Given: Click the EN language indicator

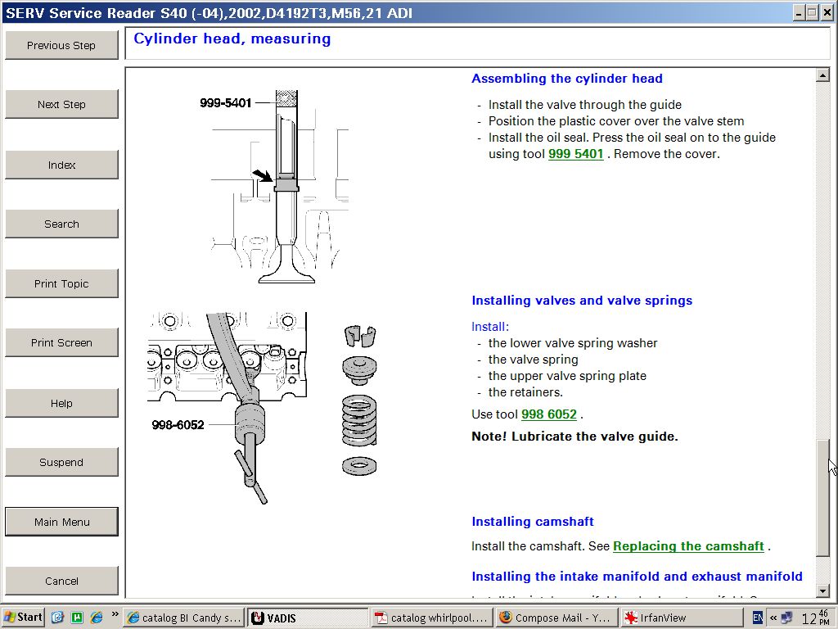Looking at the screenshot, I should pyautogui.click(x=757, y=618).
